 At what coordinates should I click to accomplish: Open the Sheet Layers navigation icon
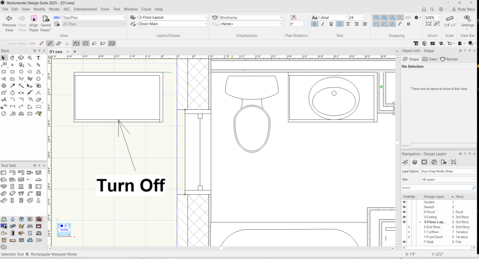pyautogui.click(x=424, y=162)
